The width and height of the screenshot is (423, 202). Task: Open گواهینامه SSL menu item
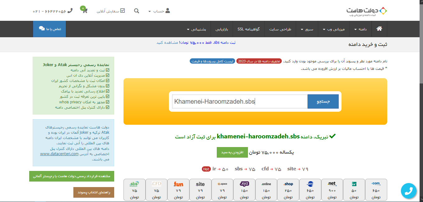249,29
